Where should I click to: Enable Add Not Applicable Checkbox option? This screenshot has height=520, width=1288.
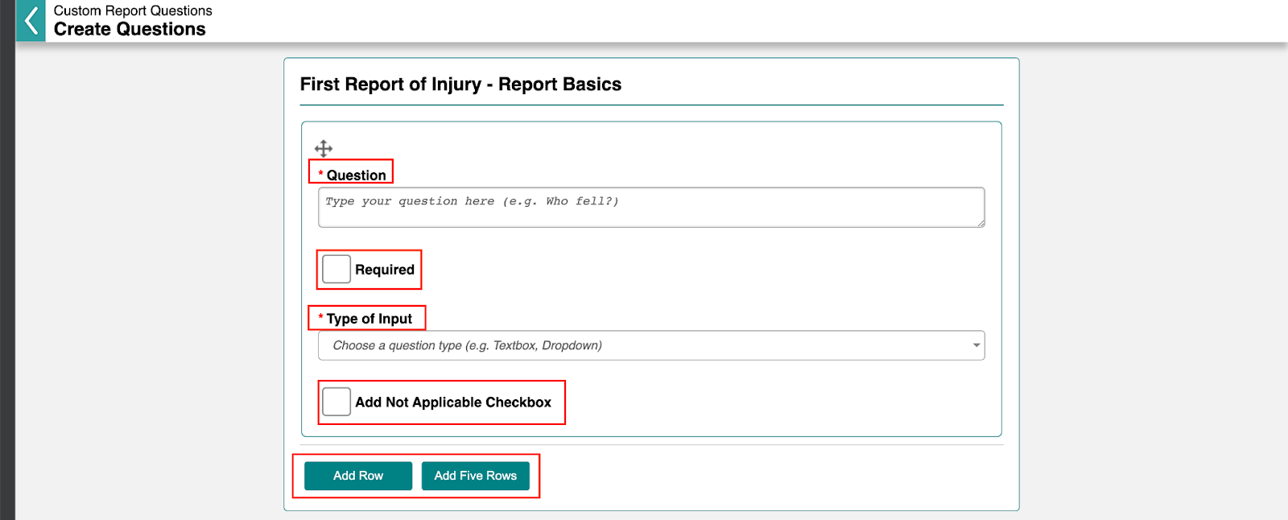click(x=336, y=402)
